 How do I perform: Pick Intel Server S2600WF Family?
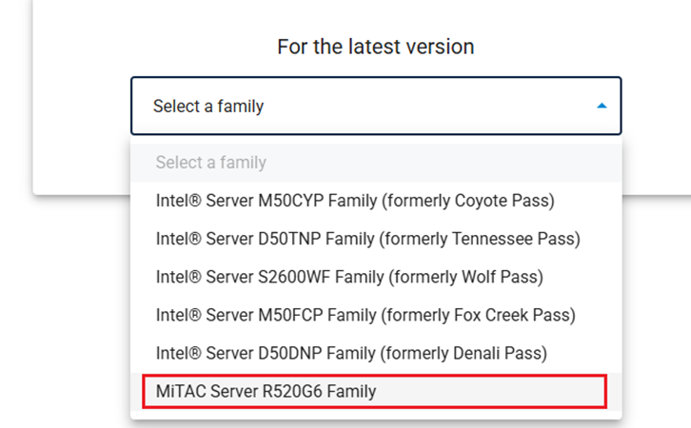pos(349,277)
